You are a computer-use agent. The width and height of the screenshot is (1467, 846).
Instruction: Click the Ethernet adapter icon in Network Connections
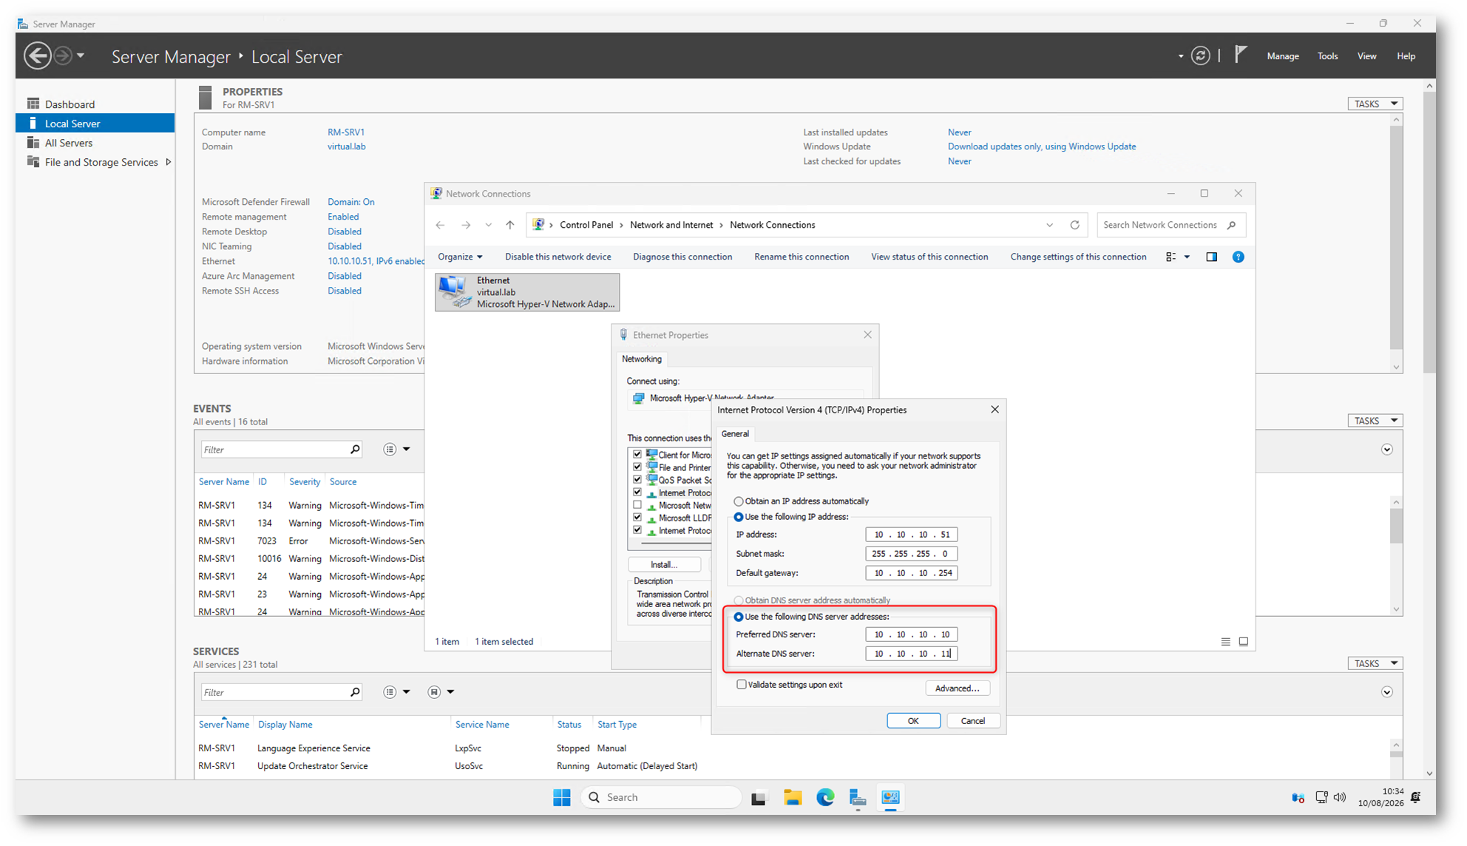point(454,291)
